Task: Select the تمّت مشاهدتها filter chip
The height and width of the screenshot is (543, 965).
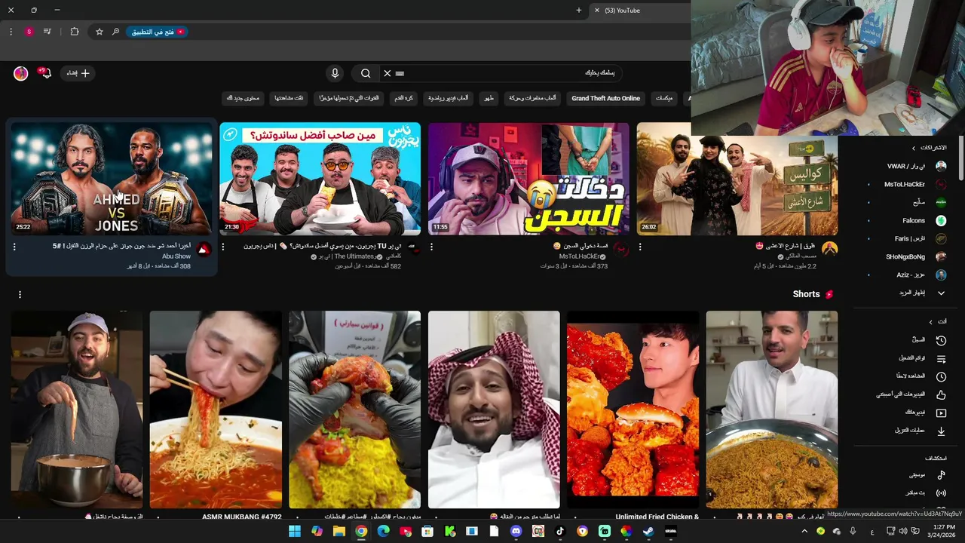Action: pyautogui.click(x=289, y=98)
